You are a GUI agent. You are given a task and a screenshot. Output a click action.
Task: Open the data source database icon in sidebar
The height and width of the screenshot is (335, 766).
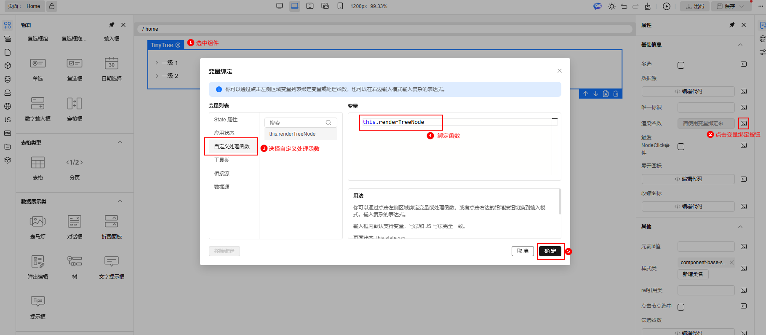(8, 79)
